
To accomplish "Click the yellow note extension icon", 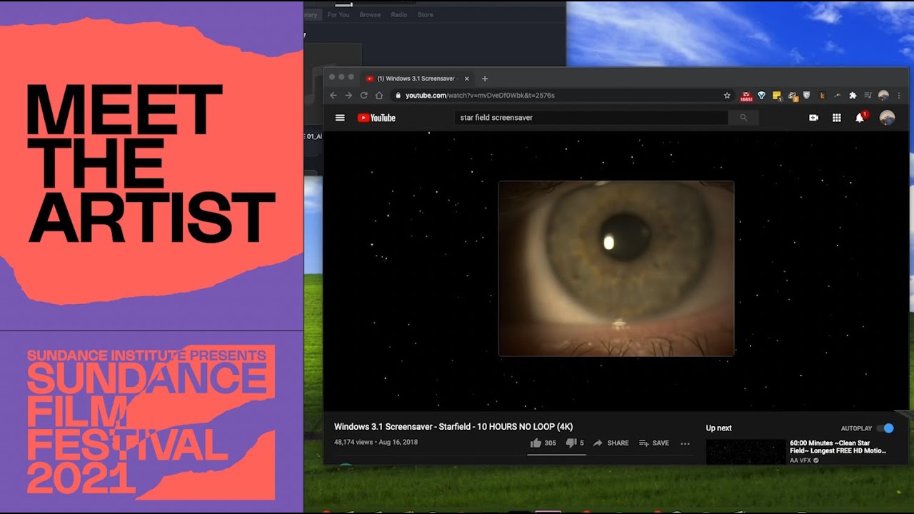I will (x=777, y=96).
